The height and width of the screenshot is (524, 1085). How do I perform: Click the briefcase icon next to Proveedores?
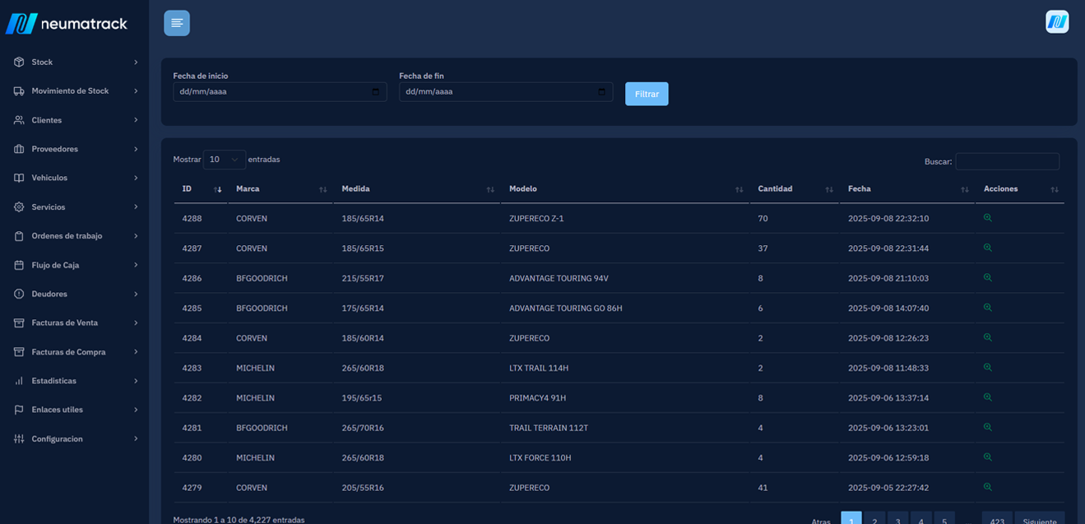click(19, 149)
